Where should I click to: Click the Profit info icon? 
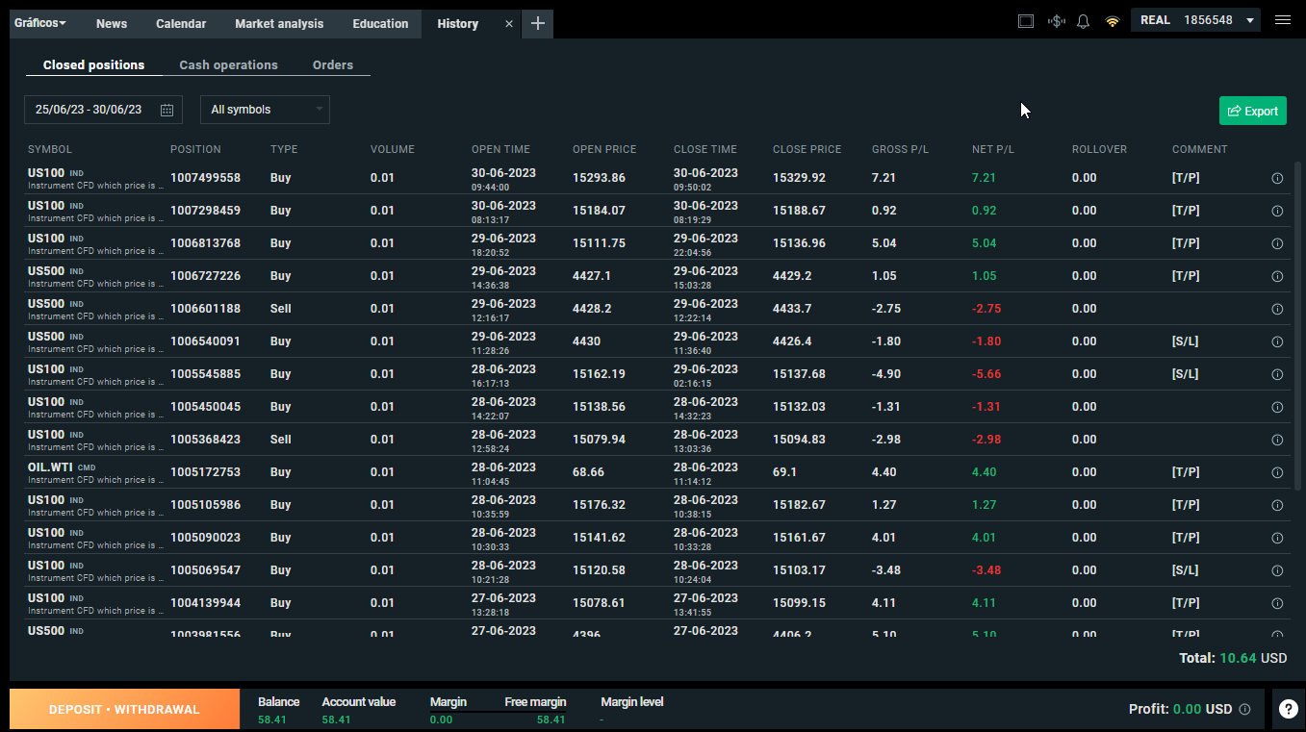tap(1244, 709)
